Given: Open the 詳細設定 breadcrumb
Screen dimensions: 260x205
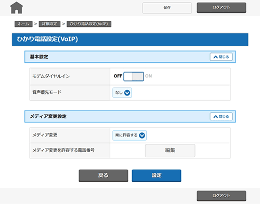Looking at the screenshot, I should tap(49, 24).
